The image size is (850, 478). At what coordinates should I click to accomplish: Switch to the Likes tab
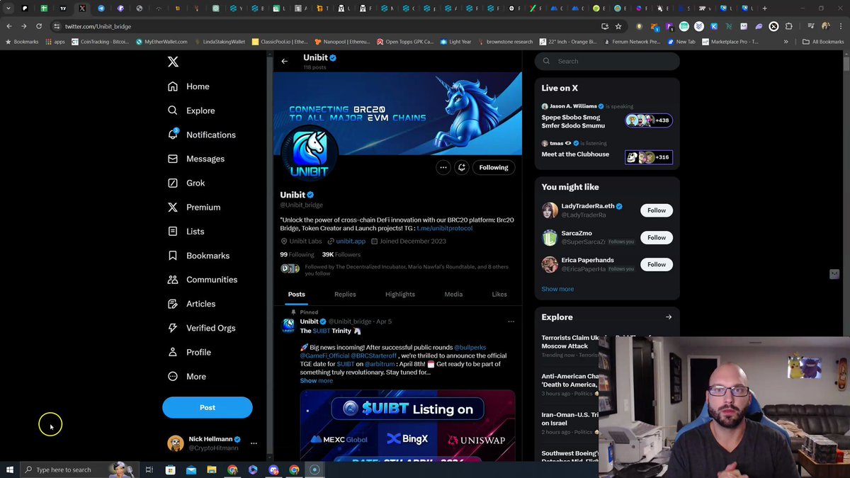(x=499, y=294)
